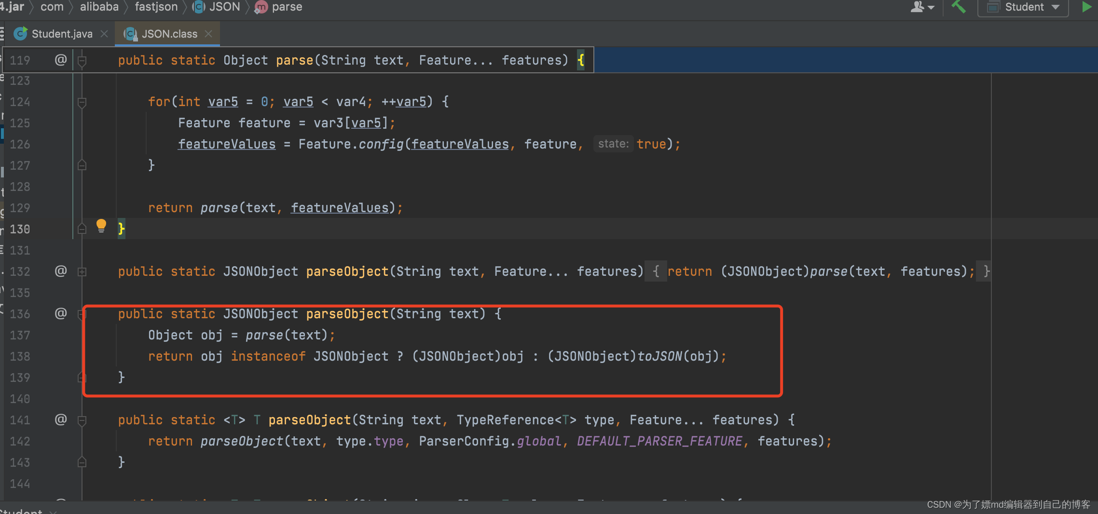Click 'Feature feature = var3[var5]' on line 125
The width and height of the screenshot is (1098, 514).
point(287,122)
